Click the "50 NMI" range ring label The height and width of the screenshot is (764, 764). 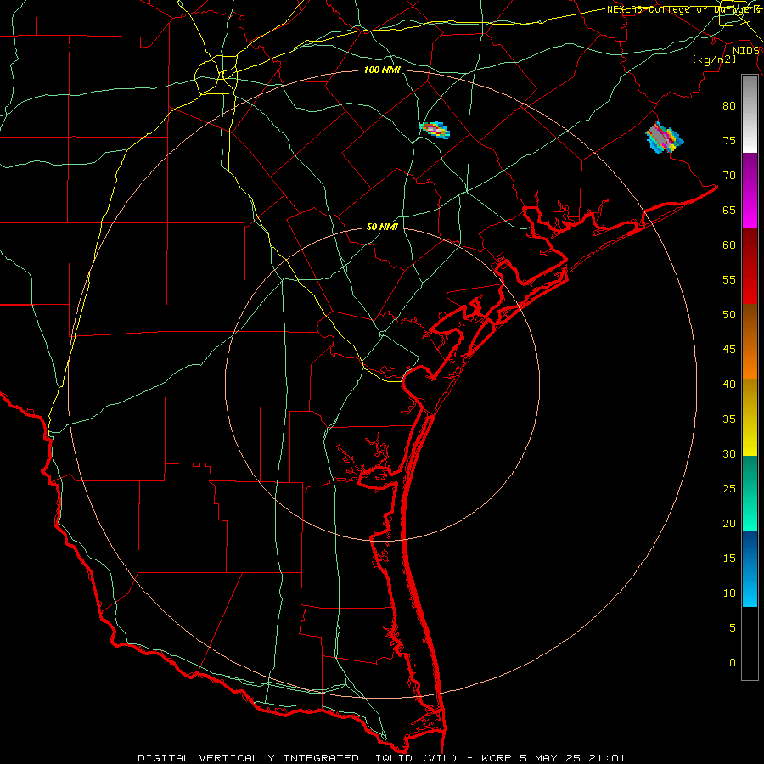tap(382, 227)
